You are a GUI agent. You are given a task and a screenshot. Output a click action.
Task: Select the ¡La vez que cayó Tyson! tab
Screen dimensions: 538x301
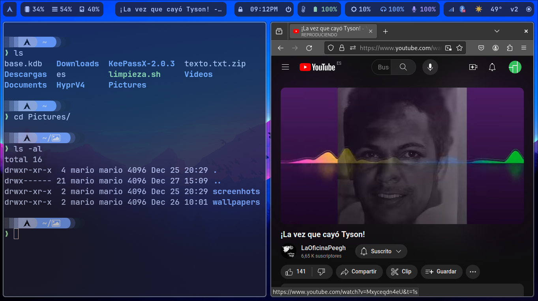(x=332, y=31)
